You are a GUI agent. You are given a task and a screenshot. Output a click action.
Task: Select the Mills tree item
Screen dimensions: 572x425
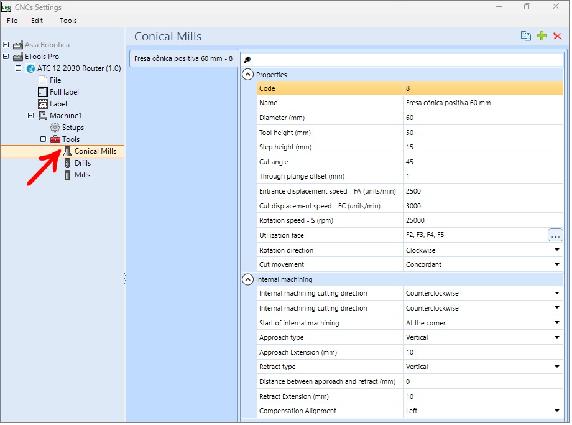(x=83, y=175)
